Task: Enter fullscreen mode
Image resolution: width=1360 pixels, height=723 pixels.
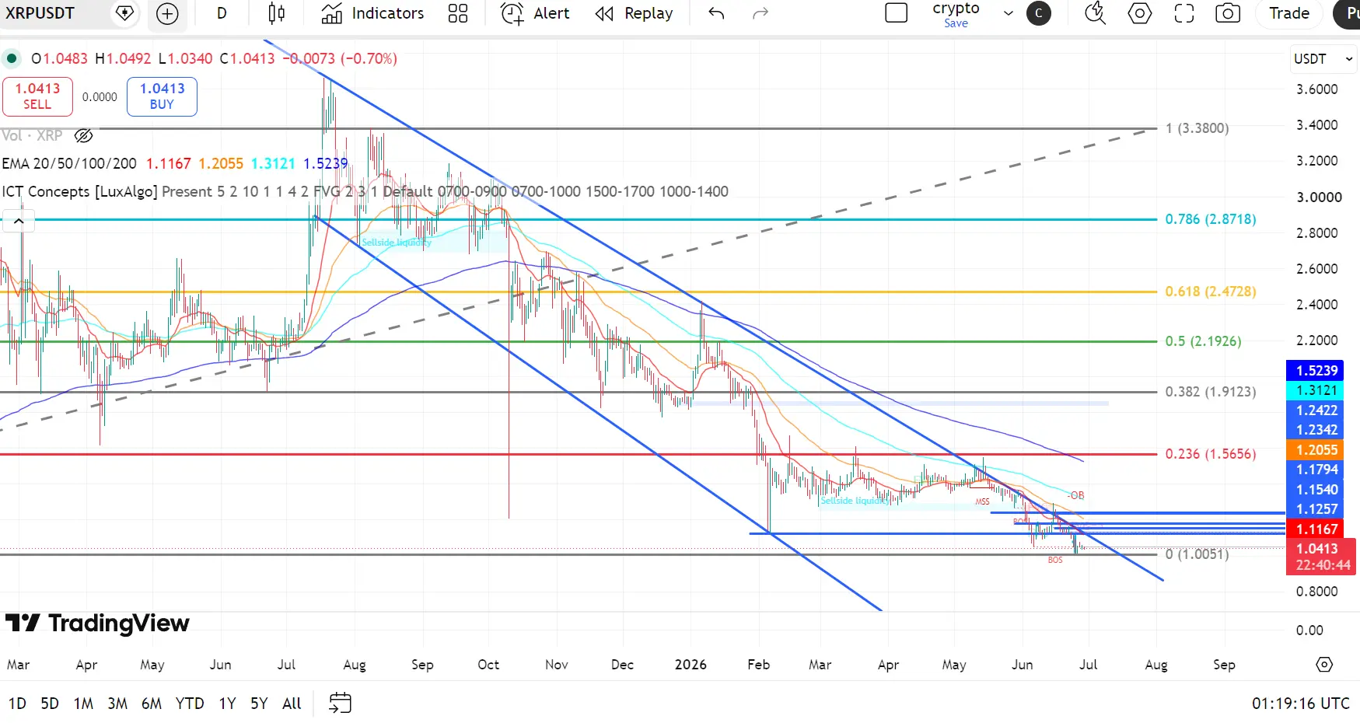Action: pyautogui.click(x=1183, y=13)
